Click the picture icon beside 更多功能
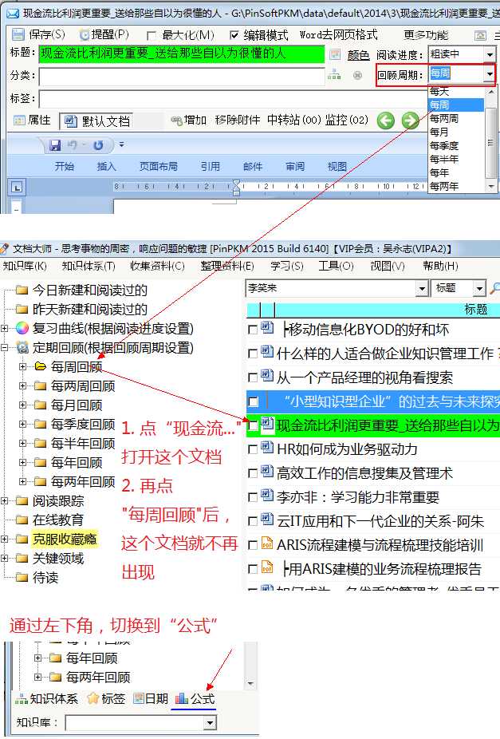500x739 pixels. tap(480, 35)
